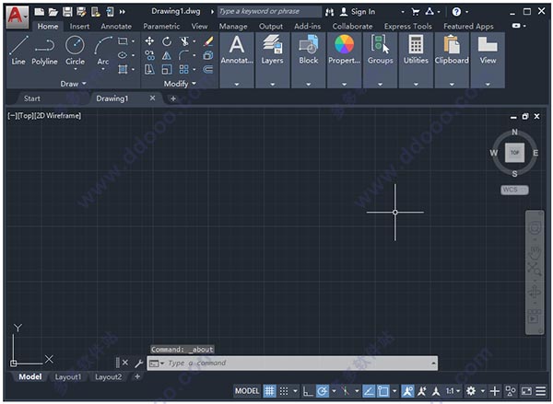553x404 pixels.
Task: Click the [2D Wireframe] visual style control
Action: pyautogui.click(x=58, y=116)
